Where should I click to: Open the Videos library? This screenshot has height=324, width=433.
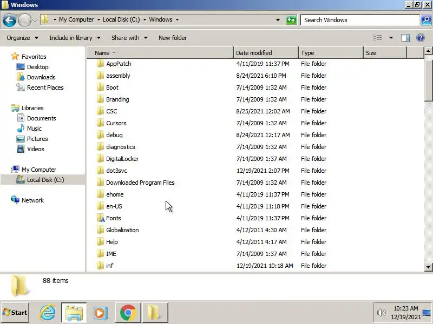coord(35,149)
